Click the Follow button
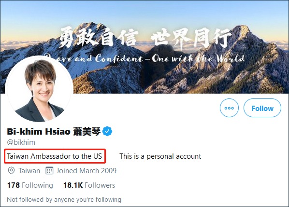Image resolution: width=289 pixels, height=207 pixels. click(262, 108)
